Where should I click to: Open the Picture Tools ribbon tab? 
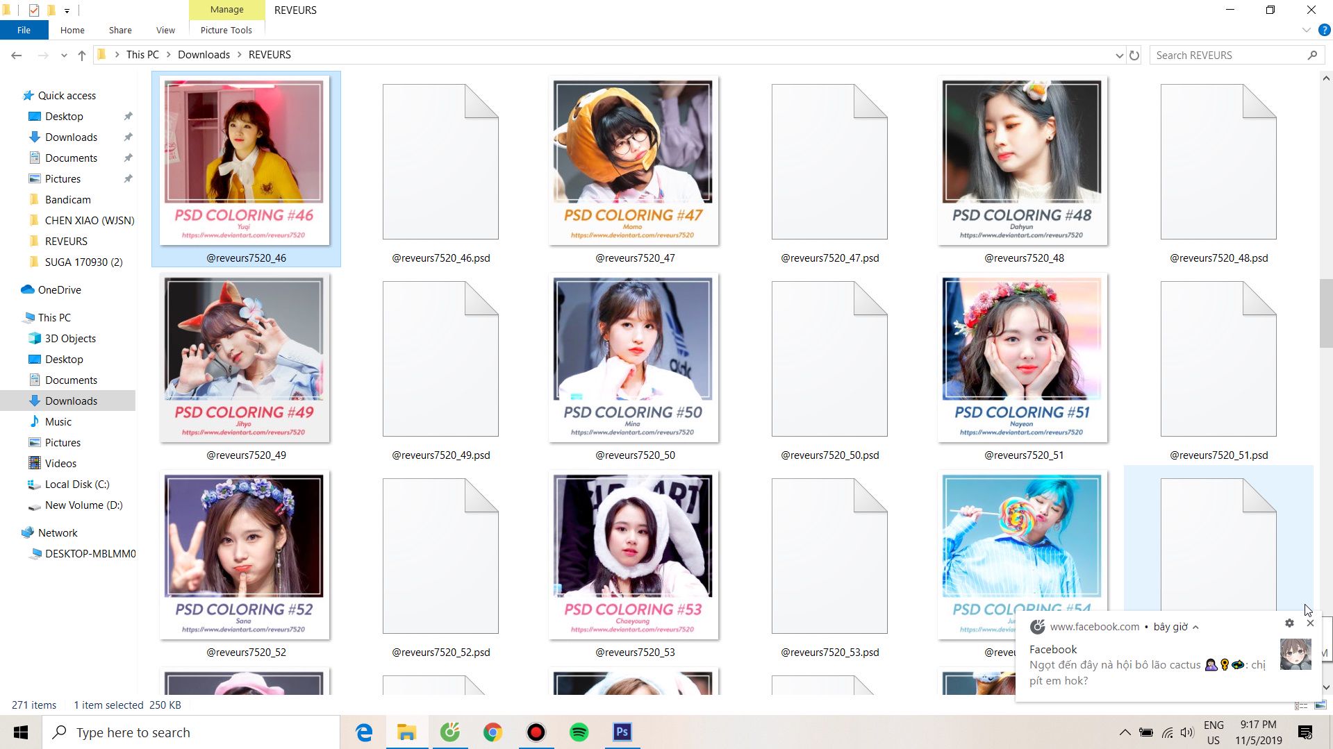point(226,30)
